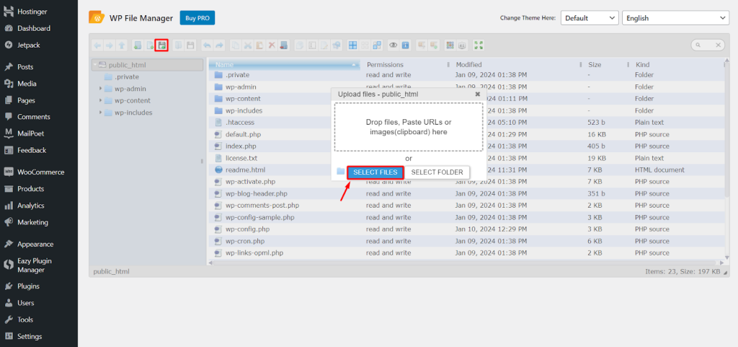
Task: Click the Buy PRO button
Action: [x=197, y=18]
